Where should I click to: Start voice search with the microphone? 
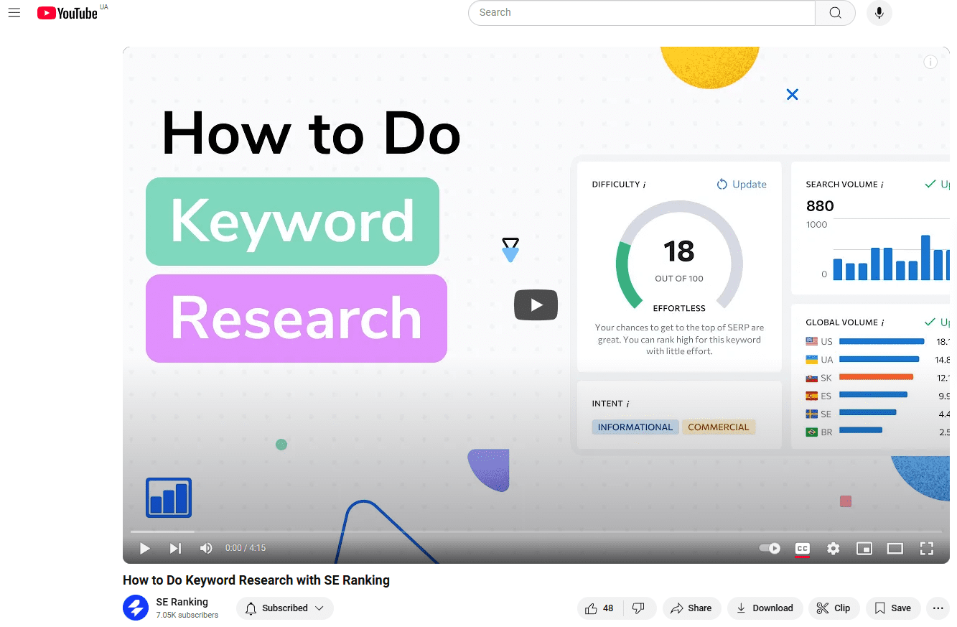pyautogui.click(x=879, y=13)
